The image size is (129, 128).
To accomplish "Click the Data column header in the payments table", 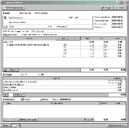I will tap(8, 103).
